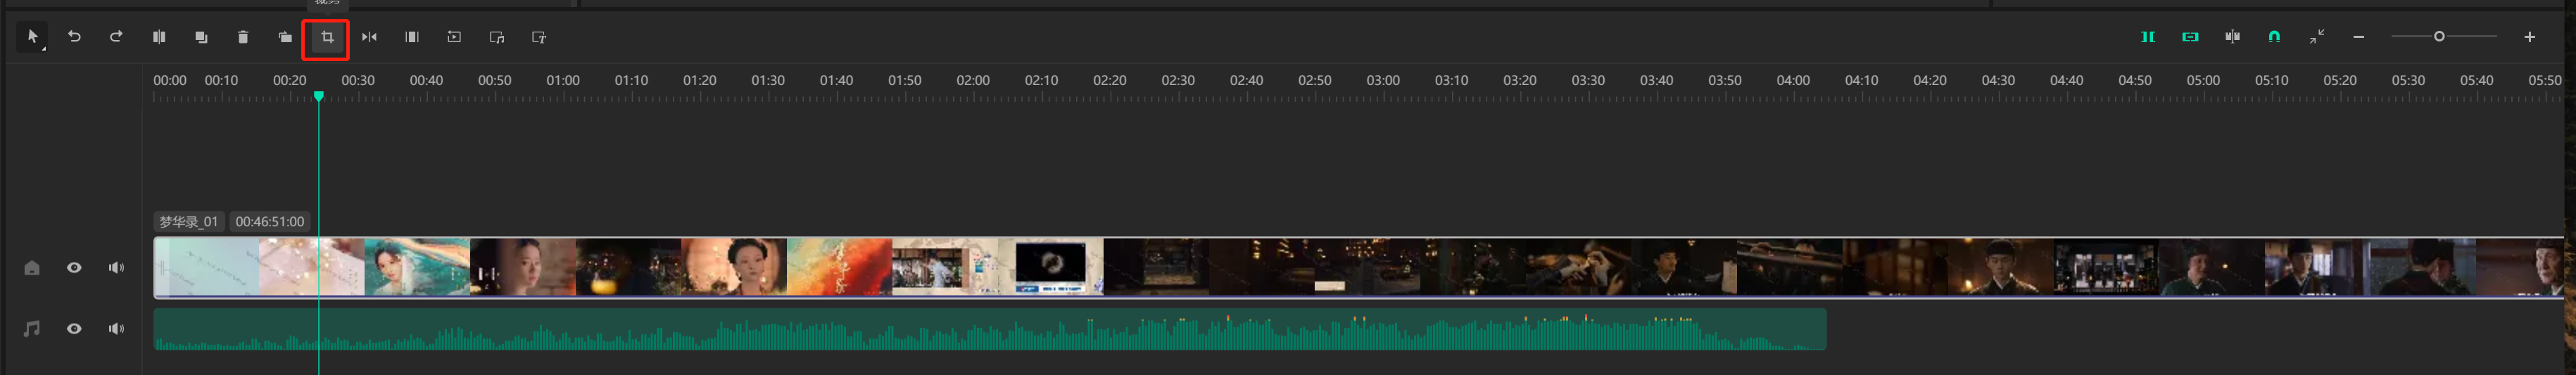This screenshot has width=2576, height=375.
Task: Click the 01:00 mark on the ruler
Action: tap(563, 80)
